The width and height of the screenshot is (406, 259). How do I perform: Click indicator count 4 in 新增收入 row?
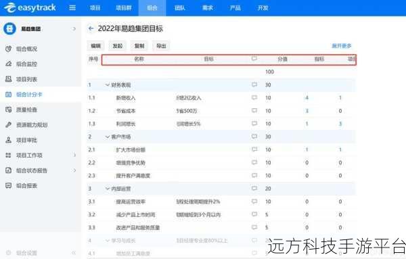307,97
